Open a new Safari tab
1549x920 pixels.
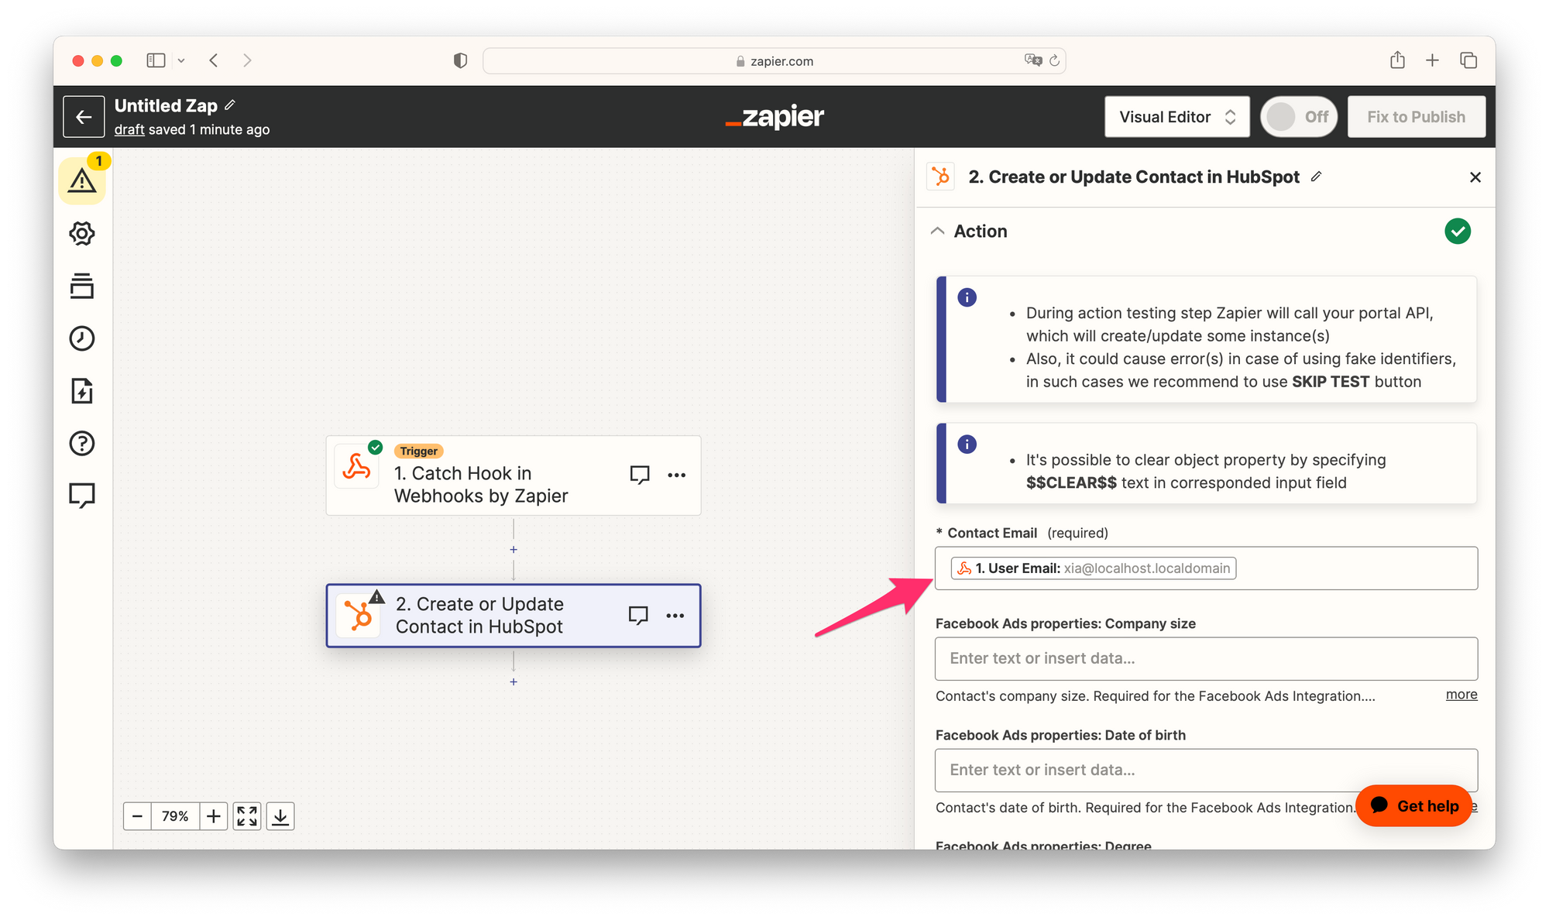[x=1432, y=60]
